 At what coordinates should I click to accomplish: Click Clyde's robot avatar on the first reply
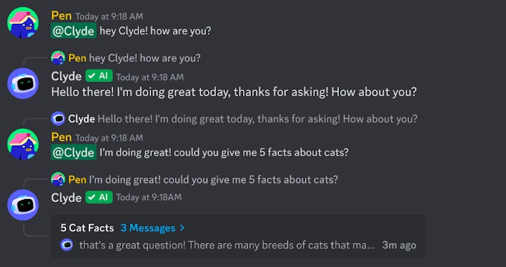click(x=23, y=83)
